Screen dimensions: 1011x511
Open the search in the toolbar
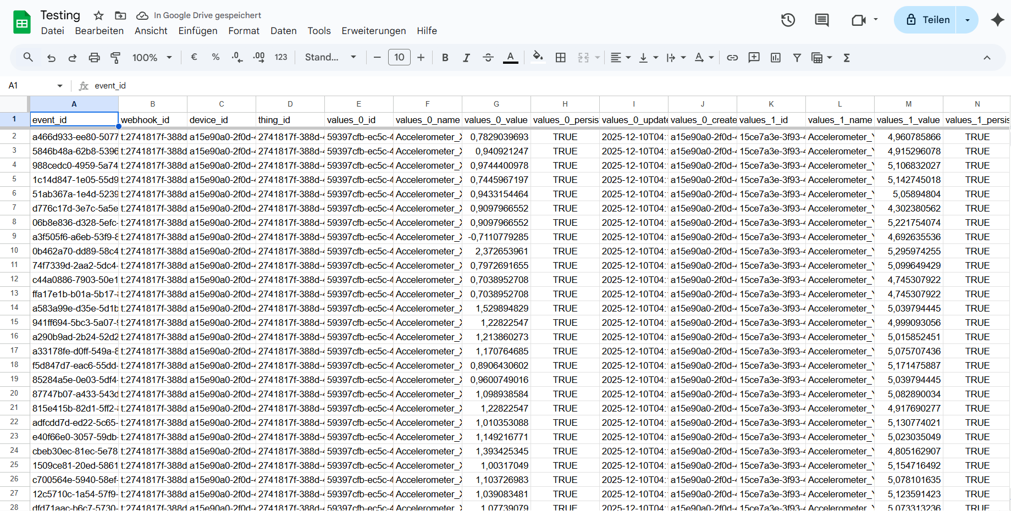[27, 57]
